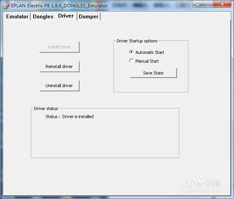Select the Driver tab

tap(66, 16)
